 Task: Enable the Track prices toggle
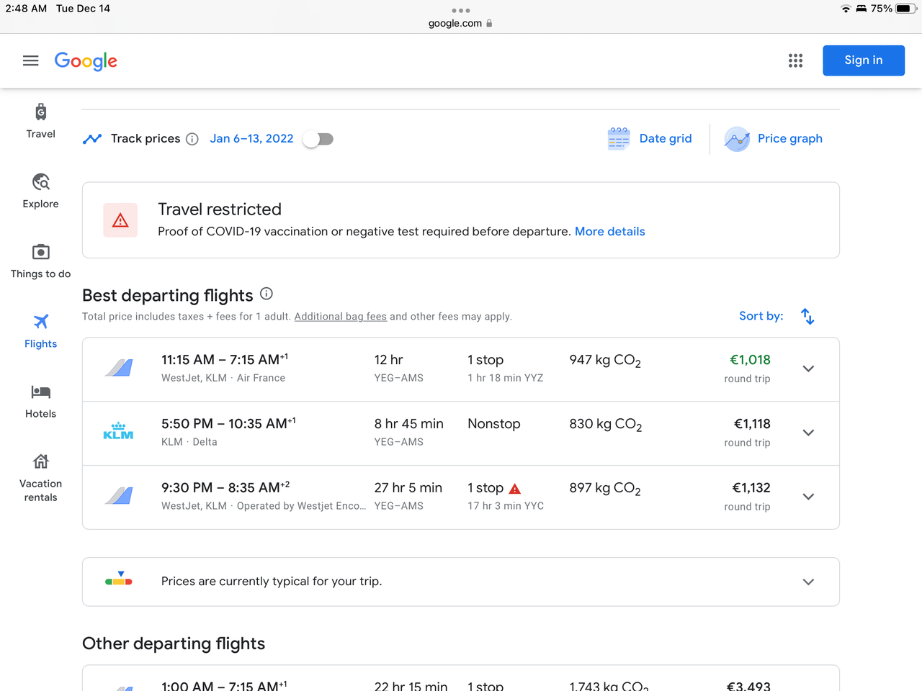point(318,139)
